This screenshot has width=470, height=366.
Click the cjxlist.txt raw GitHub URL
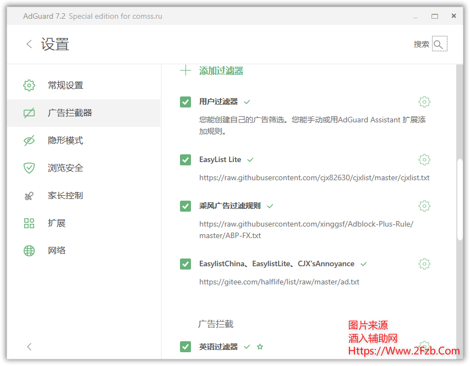pyautogui.click(x=314, y=177)
